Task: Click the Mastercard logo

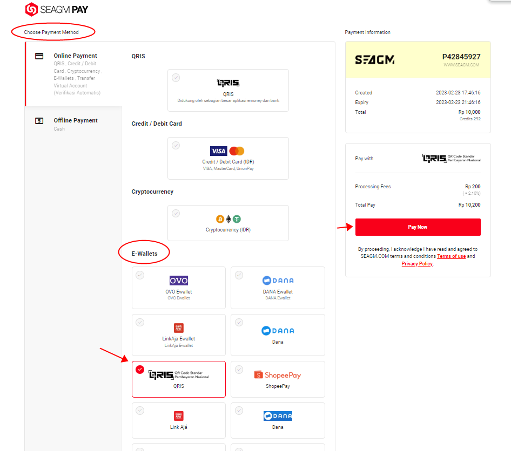Action: (237, 151)
